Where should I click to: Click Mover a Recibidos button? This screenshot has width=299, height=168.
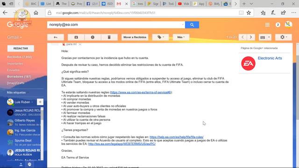point(135,37)
